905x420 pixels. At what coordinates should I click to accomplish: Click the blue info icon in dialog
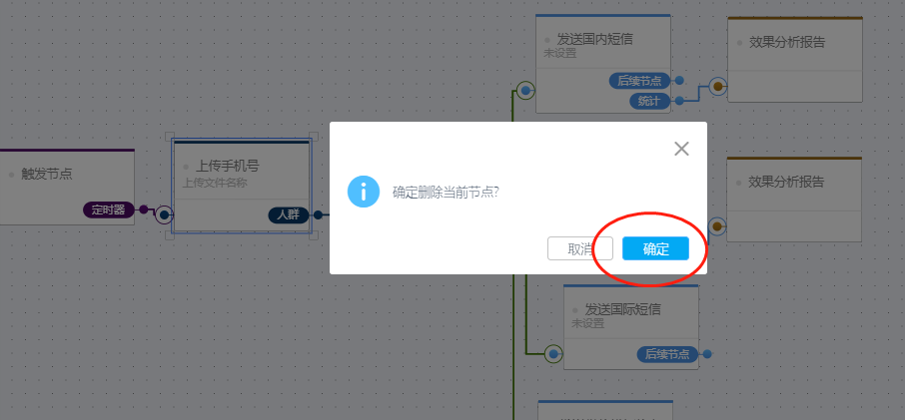(x=363, y=192)
